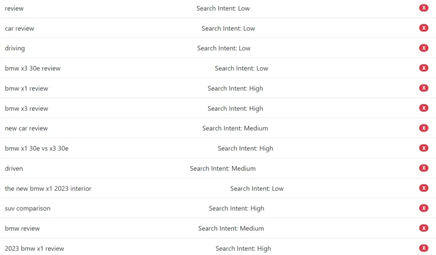This screenshot has height=255, width=436.
Task: Delete the "driven" keyword entry
Action: click(x=424, y=168)
